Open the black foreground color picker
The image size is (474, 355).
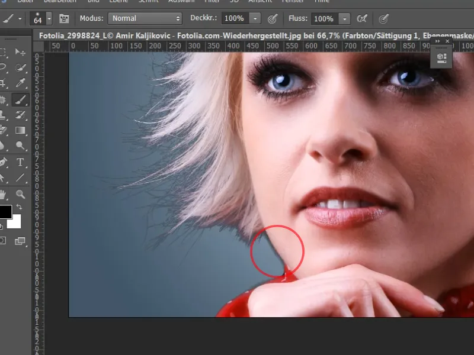click(x=5, y=211)
